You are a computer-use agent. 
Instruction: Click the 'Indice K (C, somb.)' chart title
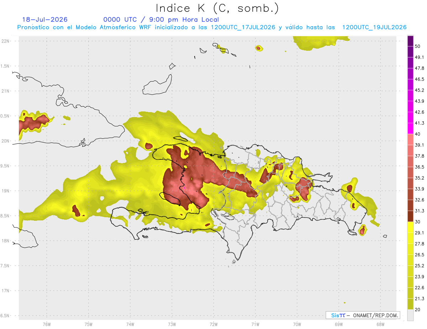(x=217, y=8)
